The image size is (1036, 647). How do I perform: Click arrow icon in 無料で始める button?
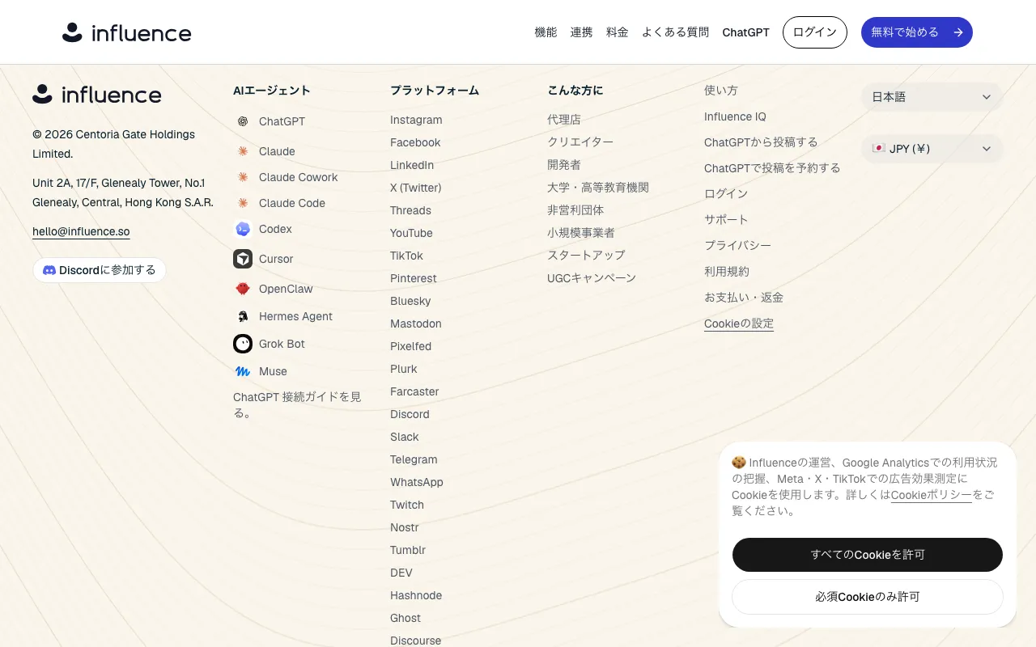coord(958,32)
